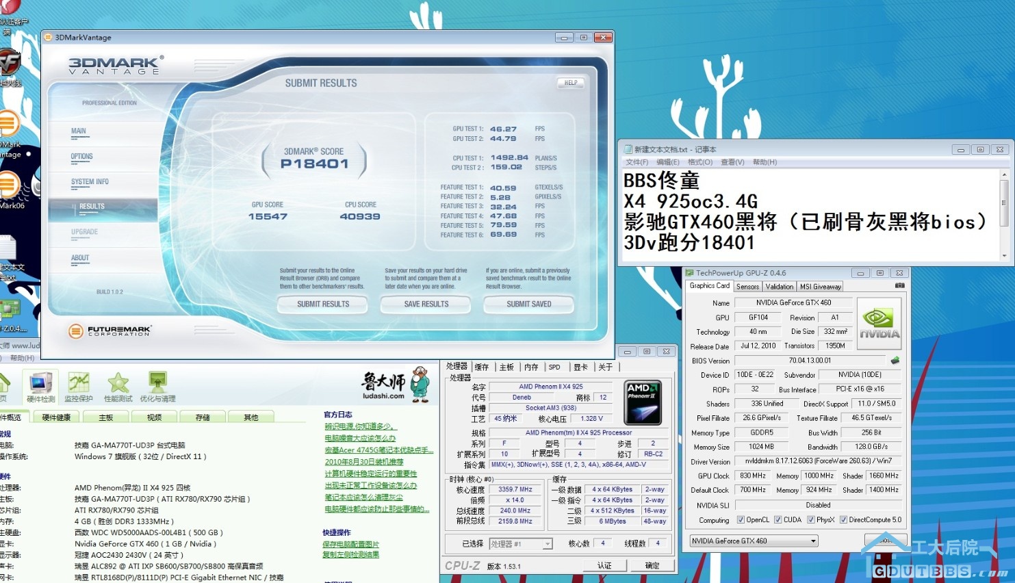The height and width of the screenshot is (583, 1015).
Task: Click the NVIDIA logo in GPU-Z
Action: [879, 324]
